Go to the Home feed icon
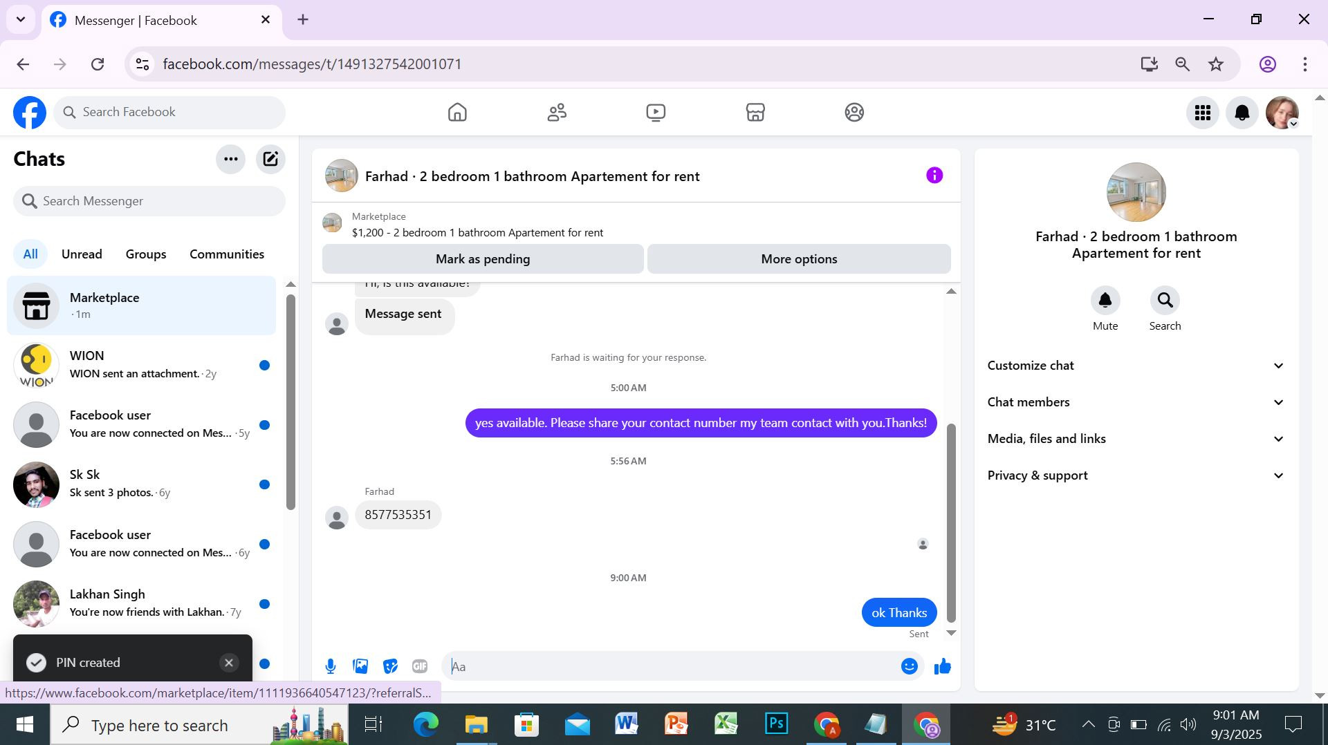This screenshot has height=745, width=1328. 457,112
